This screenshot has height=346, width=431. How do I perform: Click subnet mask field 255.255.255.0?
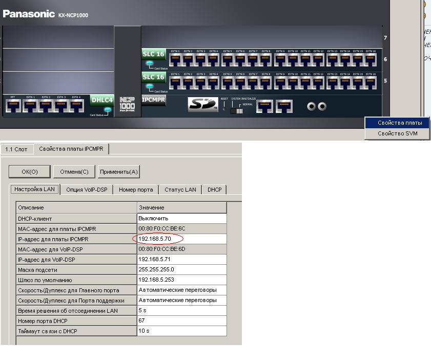click(x=182, y=269)
